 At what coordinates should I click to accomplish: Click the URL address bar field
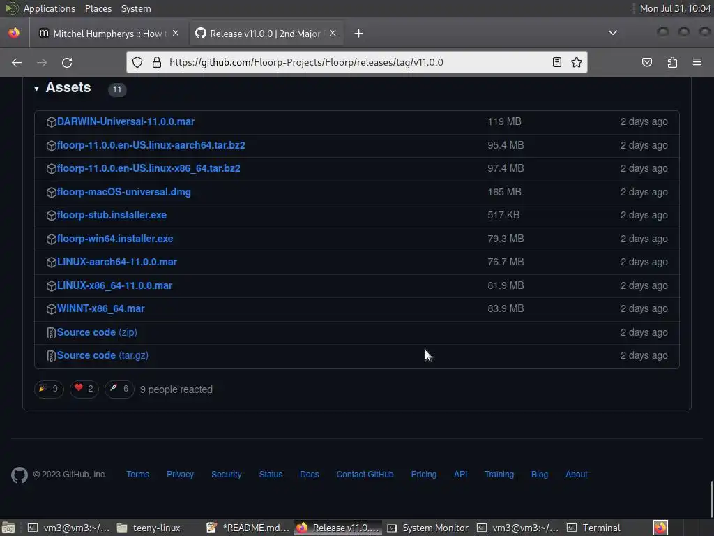(x=356, y=62)
